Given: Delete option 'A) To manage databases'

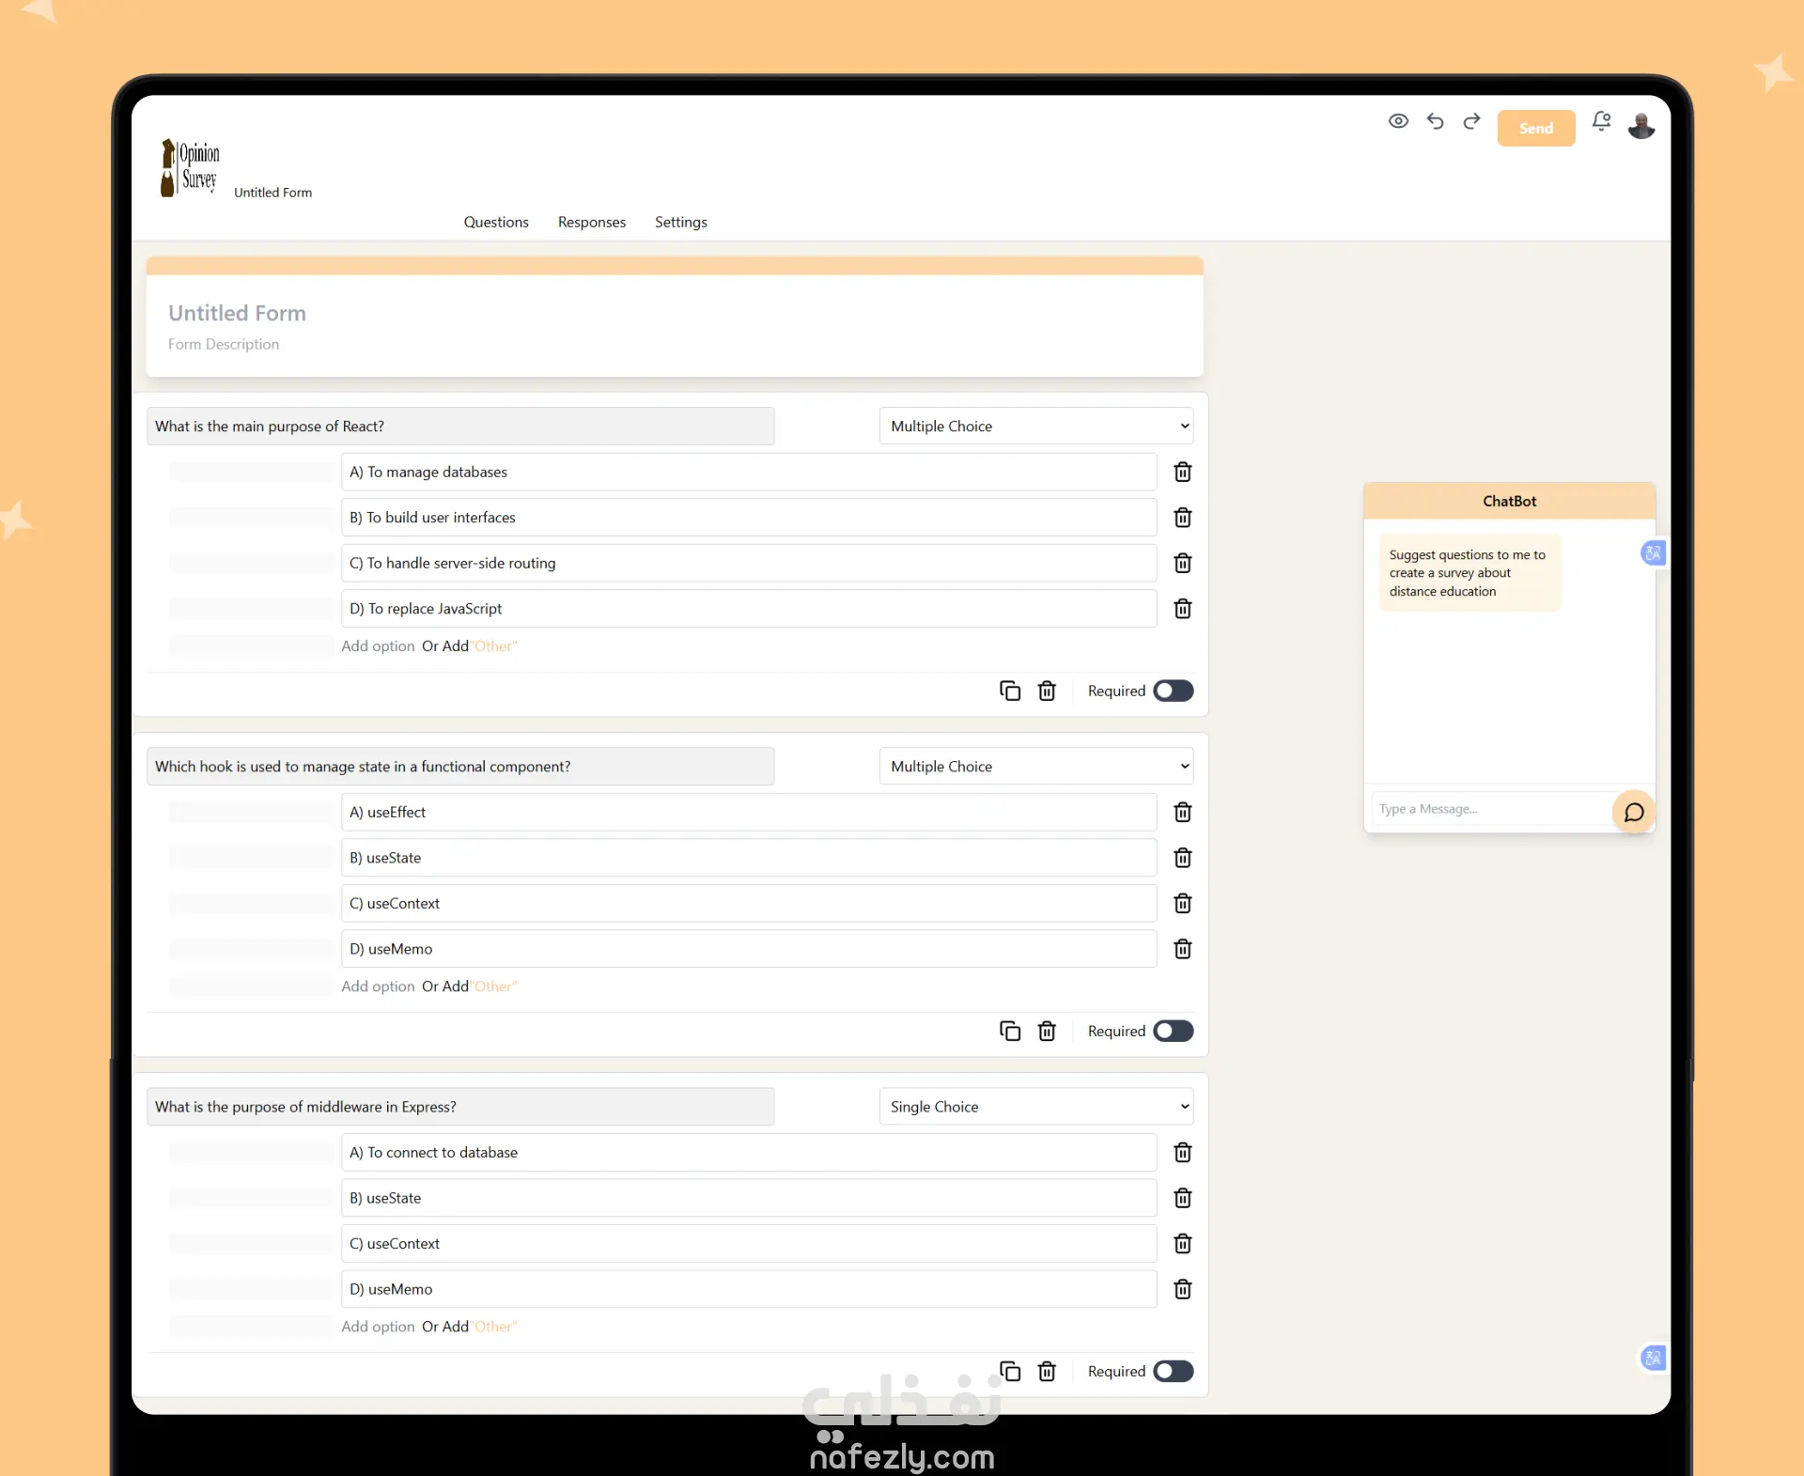Looking at the screenshot, I should click(x=1183, y=473).
